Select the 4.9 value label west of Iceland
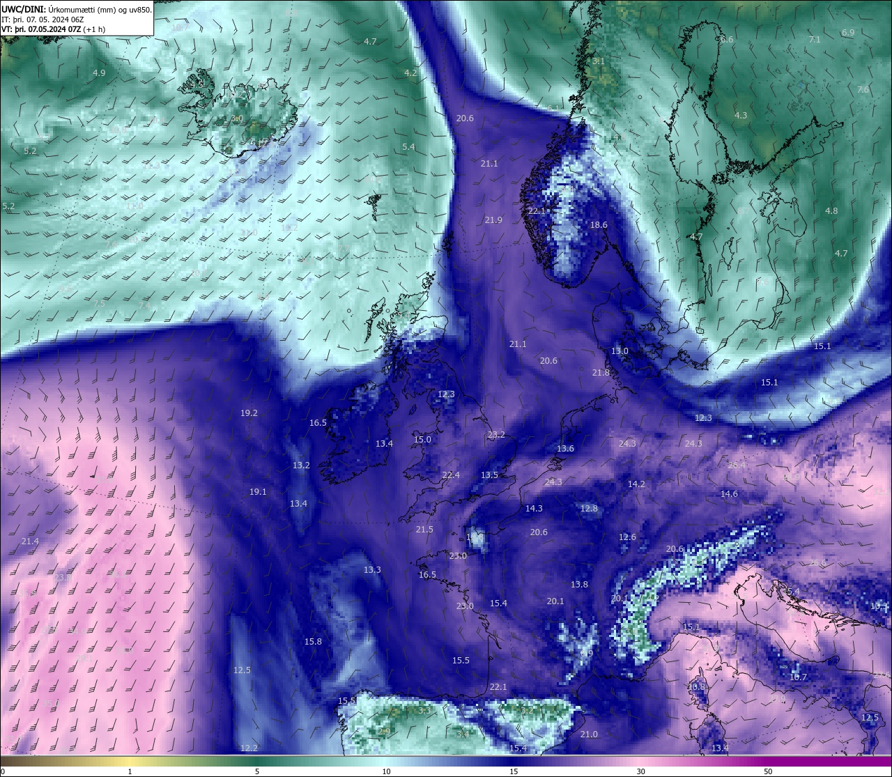The width and height of the screenshot is (892, 777). click(x=99, y=72)
